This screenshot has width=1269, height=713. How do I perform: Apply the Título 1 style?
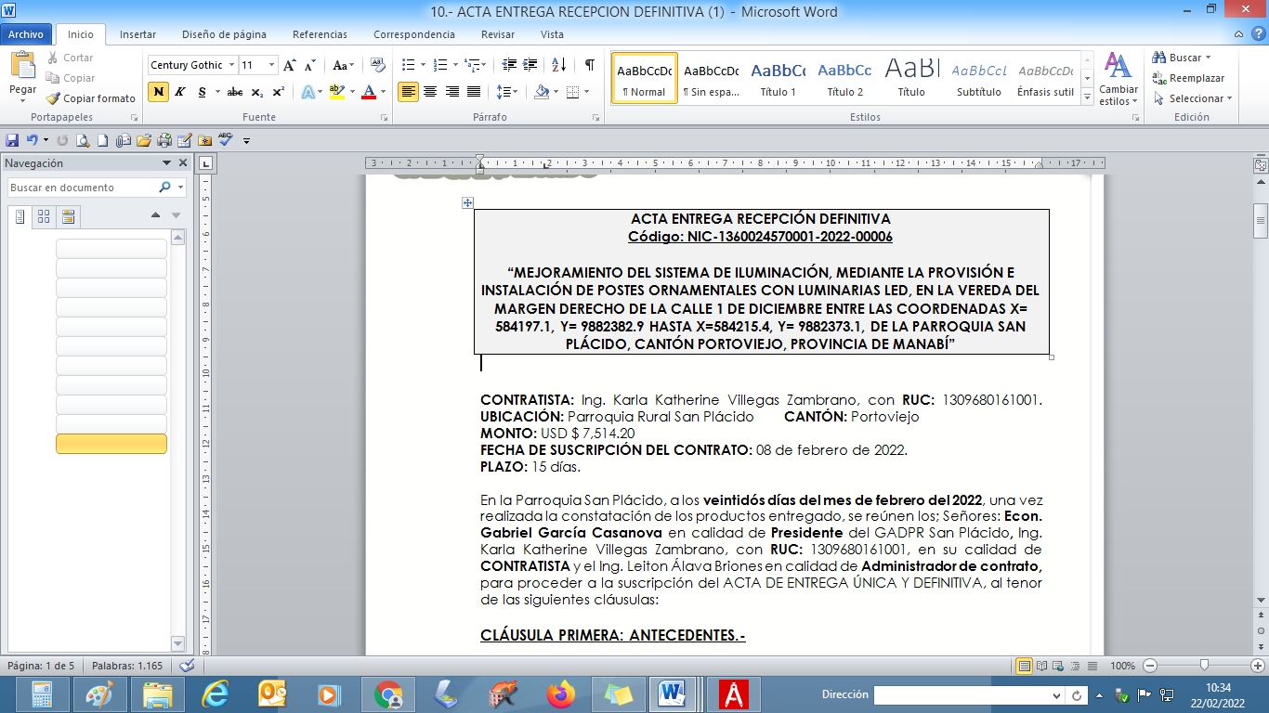[778, 78]
